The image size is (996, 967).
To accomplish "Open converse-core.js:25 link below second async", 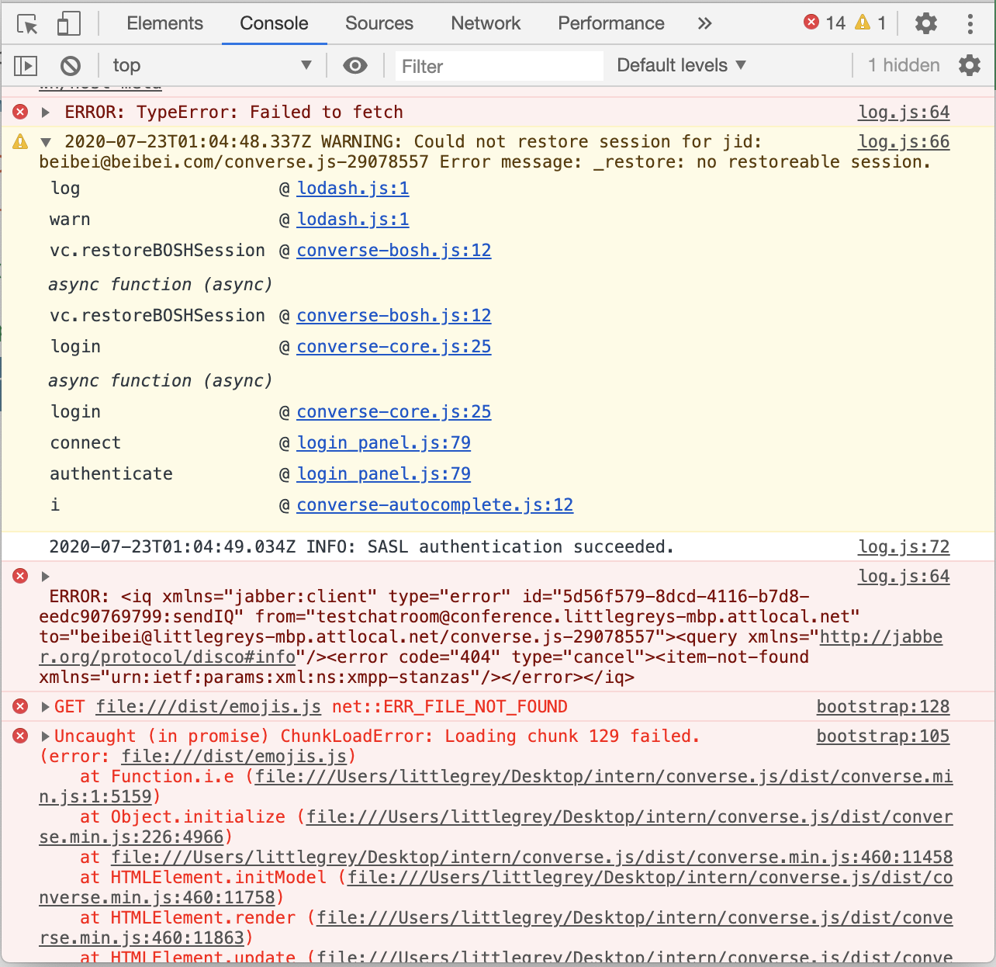I will coord(394,412).
